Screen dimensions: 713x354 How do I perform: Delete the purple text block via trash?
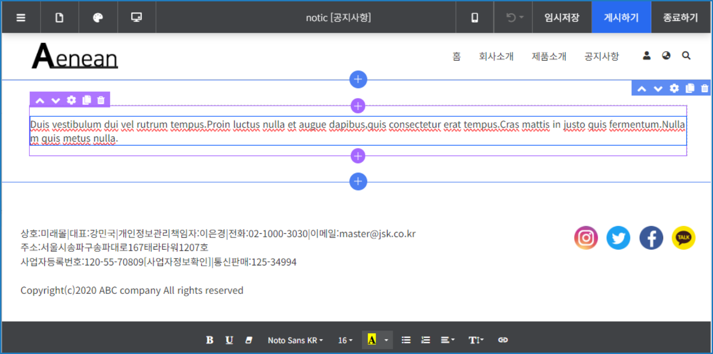(101, 100)
